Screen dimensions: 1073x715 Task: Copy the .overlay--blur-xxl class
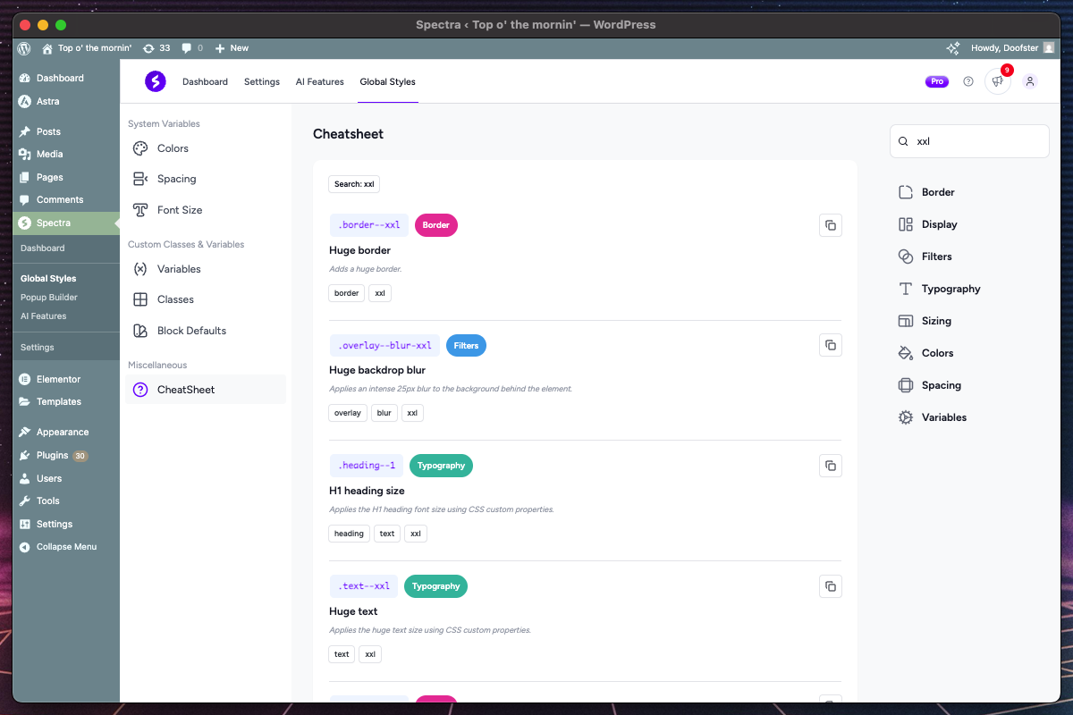pos(830,345)
